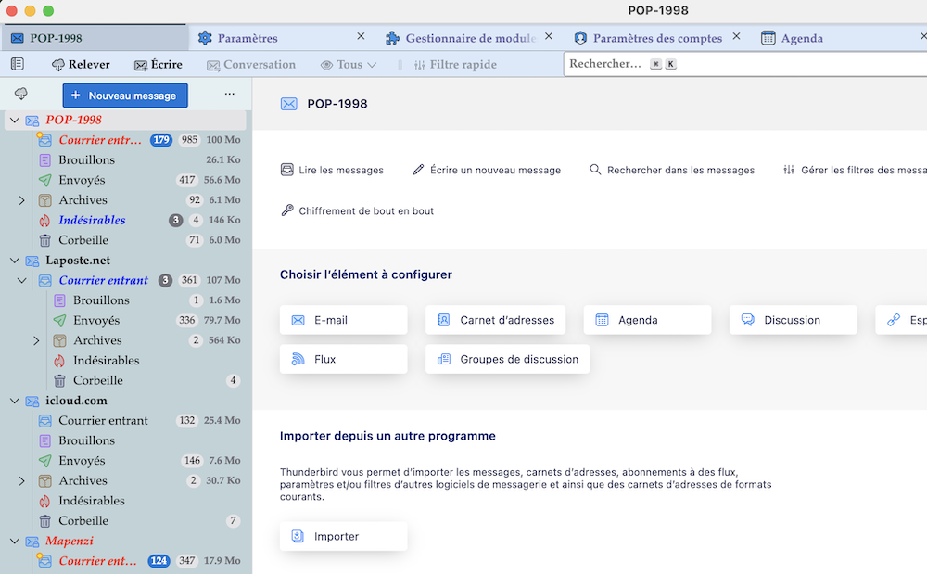Click the Rechercher search field

point(745,64)
